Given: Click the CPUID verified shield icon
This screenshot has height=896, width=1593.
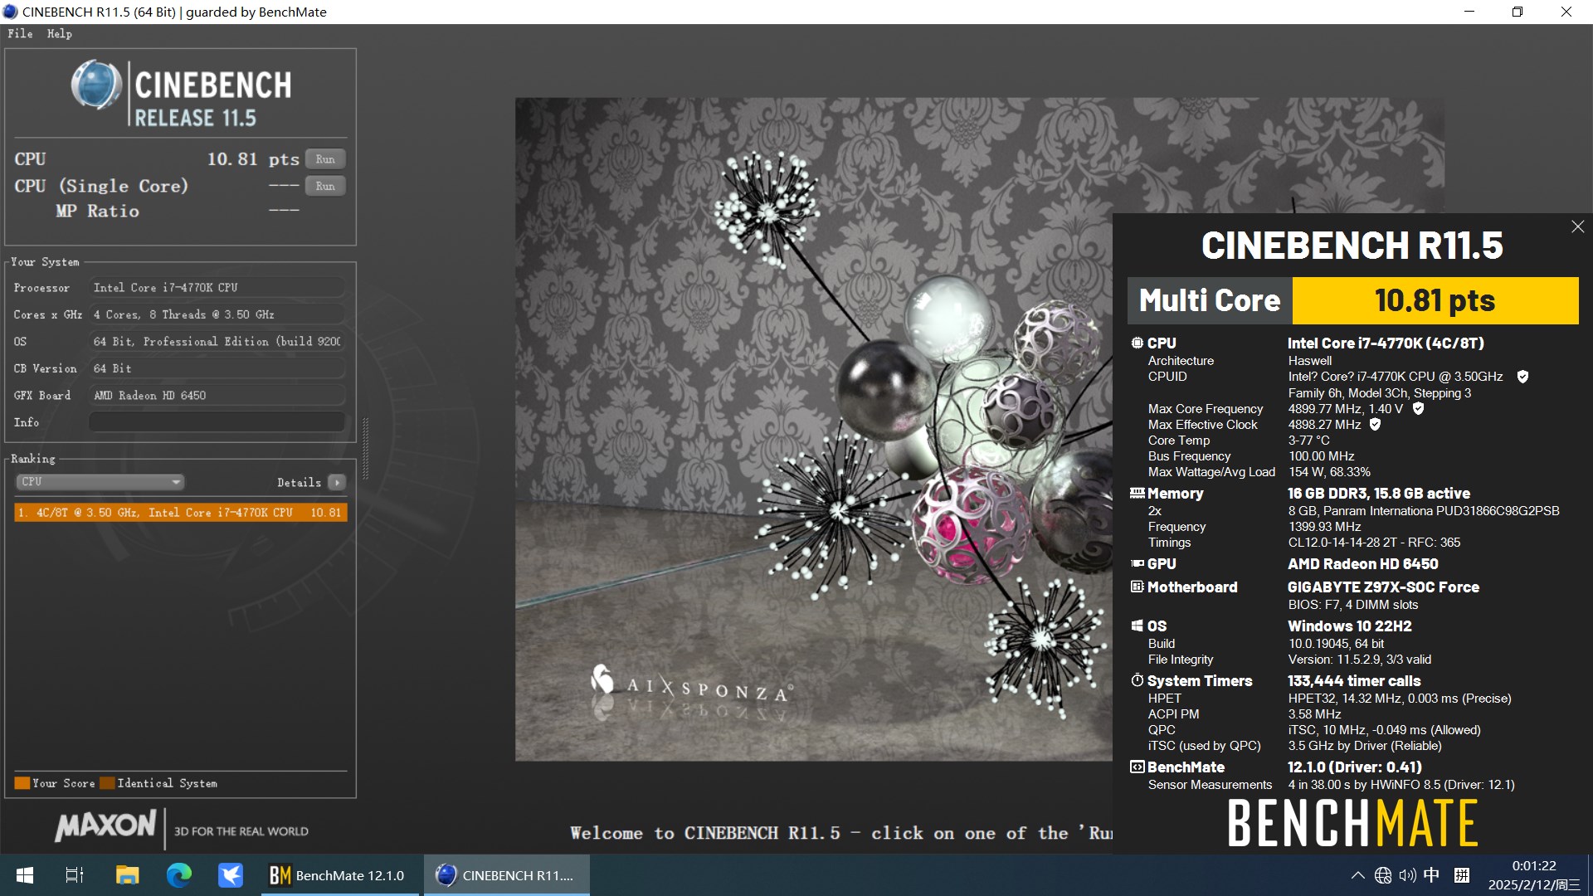Looking at the screenshot, I should pos(1522,377).
